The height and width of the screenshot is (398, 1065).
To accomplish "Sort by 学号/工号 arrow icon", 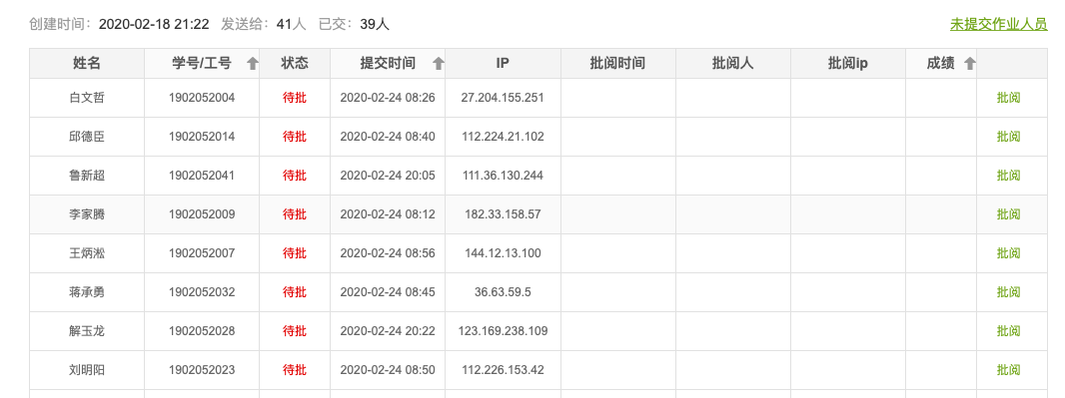I will point(253,64).
